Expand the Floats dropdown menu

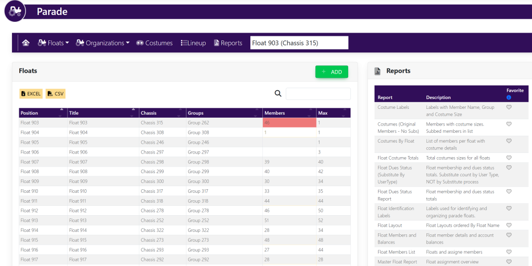54,43
